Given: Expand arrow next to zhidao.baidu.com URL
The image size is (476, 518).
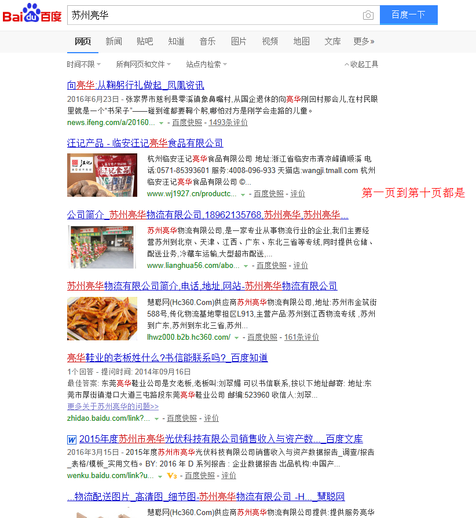Looking at the screenshot, I should pyautogui.click(x=156, y=419).
